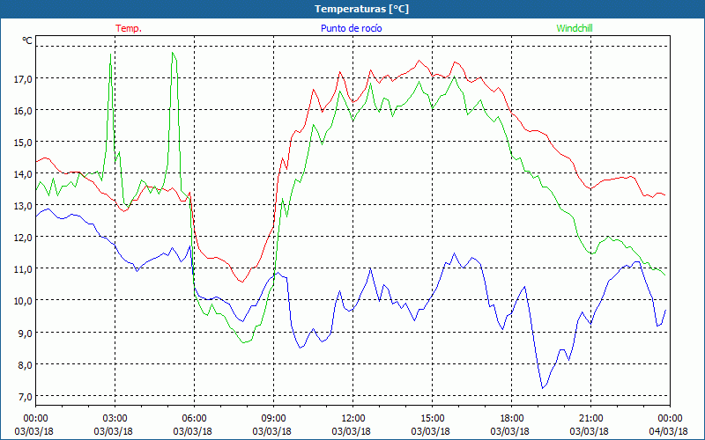
Task: Click the 09:00 time axis label
Action: (x=273, y=419)
